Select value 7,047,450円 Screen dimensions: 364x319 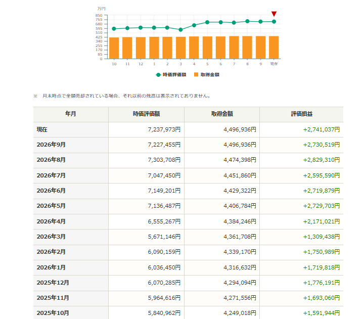(x=164, y=175)
